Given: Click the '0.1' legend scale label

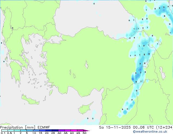Looking at the screenshot, I should [x=3, y=133].
